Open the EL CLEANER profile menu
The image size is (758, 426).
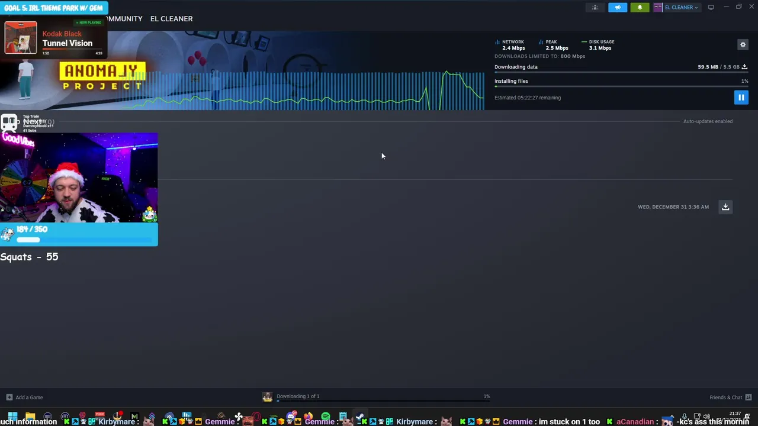pos(171,19)
